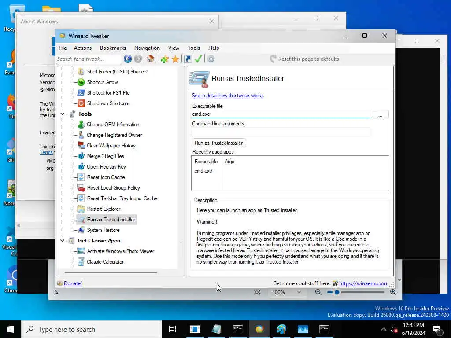Open the Windows Start button
The width and height of the screenshot is (451, 338).
[x=11, y=329]
